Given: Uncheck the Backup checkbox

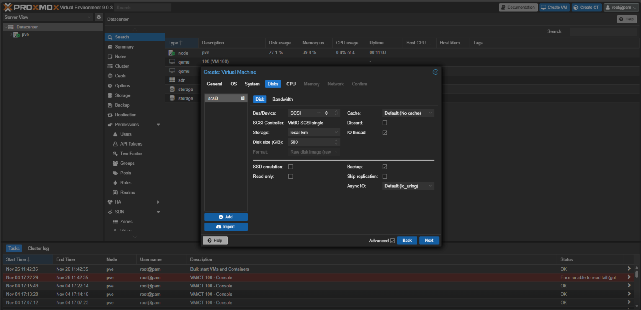Looking at the screenshot, I should click(x=385, y=167).
